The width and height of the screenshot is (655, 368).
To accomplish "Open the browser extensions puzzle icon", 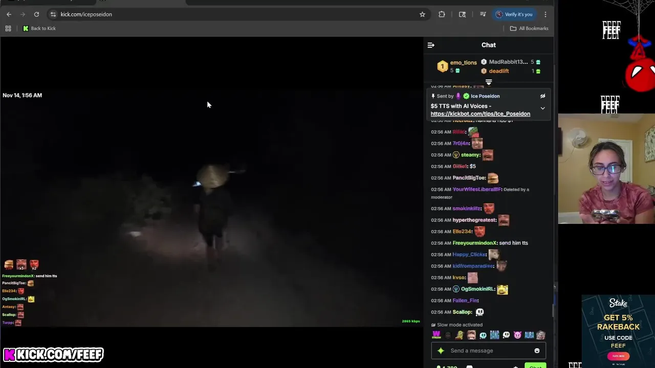I will pos(442,14).
